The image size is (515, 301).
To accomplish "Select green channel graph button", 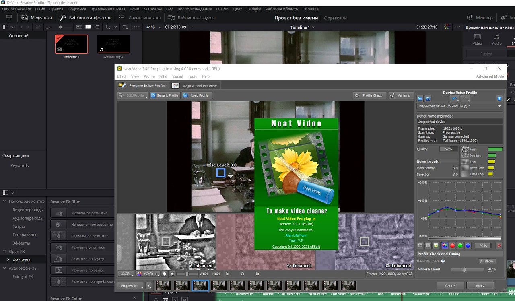I will coord(460,245).
